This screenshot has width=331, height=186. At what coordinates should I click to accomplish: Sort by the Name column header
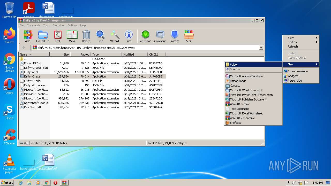pyautogui.click(x=34, y=55)
